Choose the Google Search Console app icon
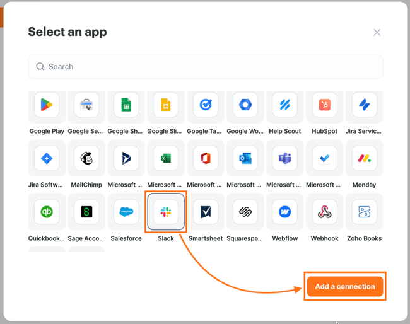This screenshot has height=324, width=410. click(x=86, y=105)
